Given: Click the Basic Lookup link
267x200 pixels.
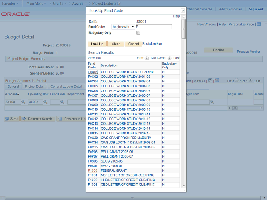Looking at the screenshot, I should (x=152, y=43).
